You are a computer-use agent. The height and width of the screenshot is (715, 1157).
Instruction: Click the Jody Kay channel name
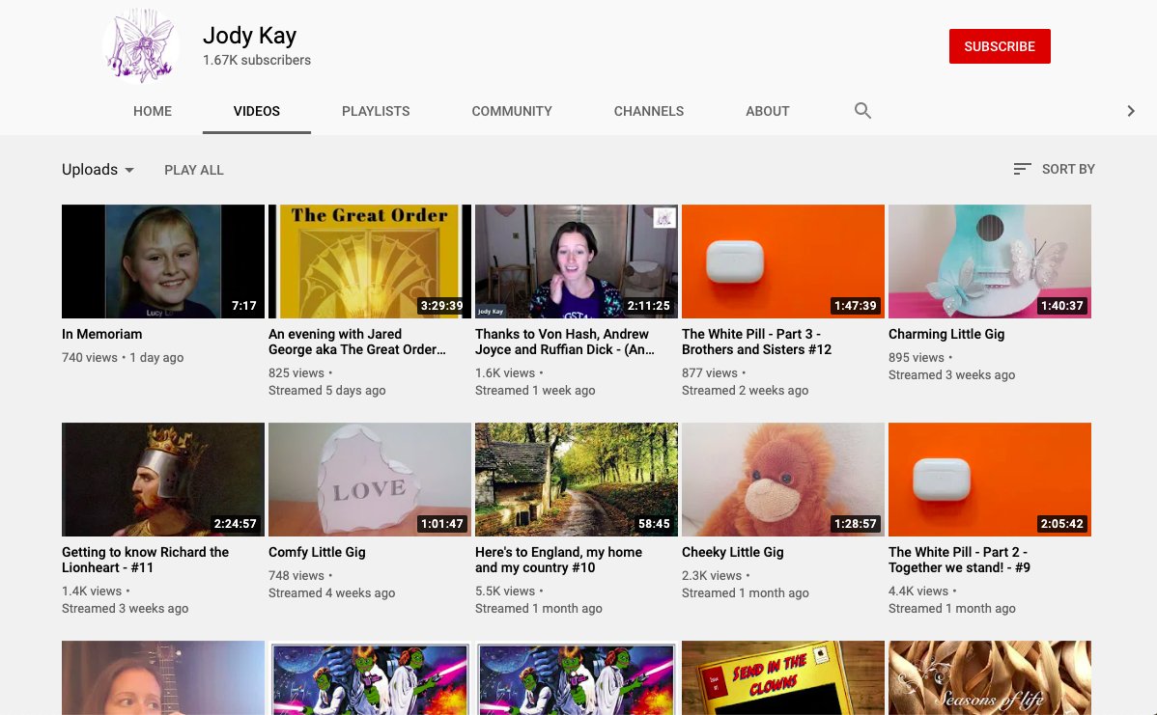[x=249, y=35]
